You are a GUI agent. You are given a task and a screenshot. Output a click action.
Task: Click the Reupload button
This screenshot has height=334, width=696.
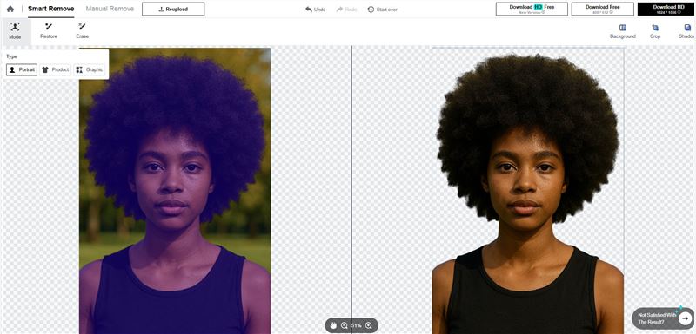tap(173, 9)
